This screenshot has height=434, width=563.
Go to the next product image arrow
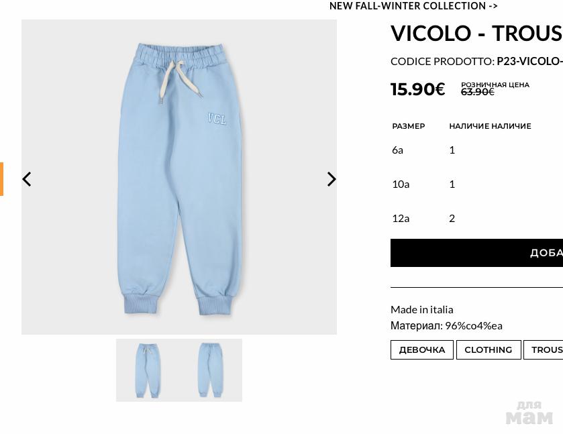[331, 179]
